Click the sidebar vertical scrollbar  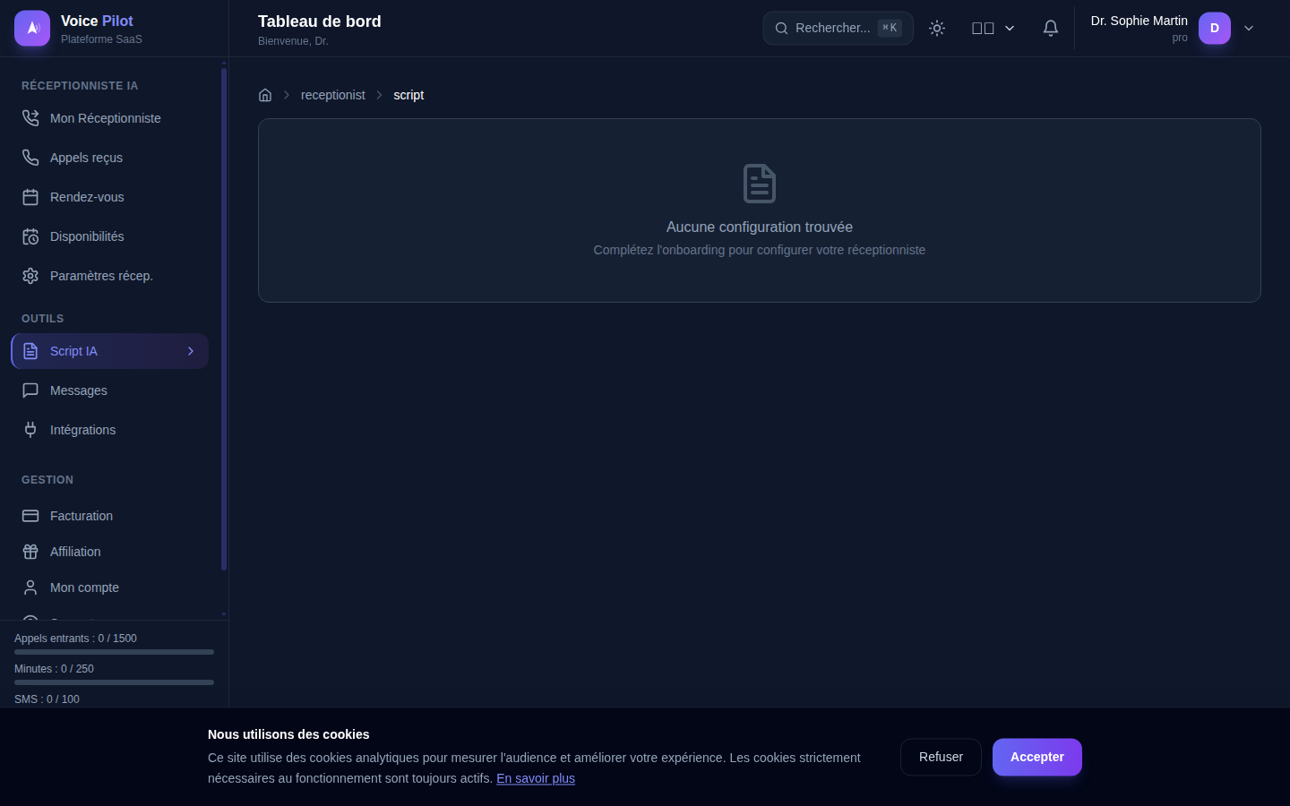(224, 318)
